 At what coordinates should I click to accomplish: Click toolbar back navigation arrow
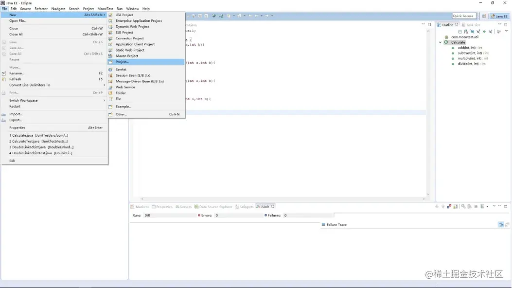(x=256, y=16)
